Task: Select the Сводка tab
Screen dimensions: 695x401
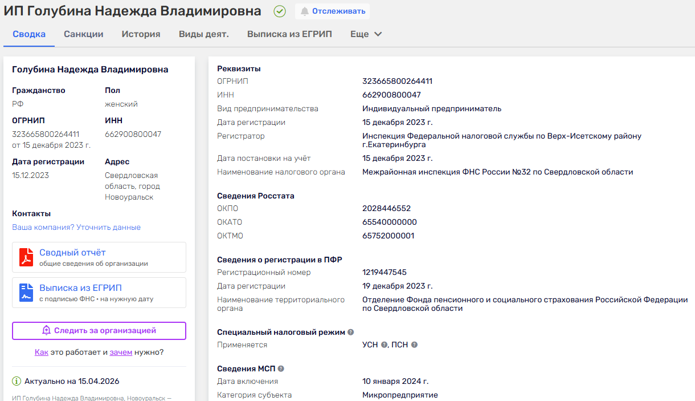Action: 29,34
